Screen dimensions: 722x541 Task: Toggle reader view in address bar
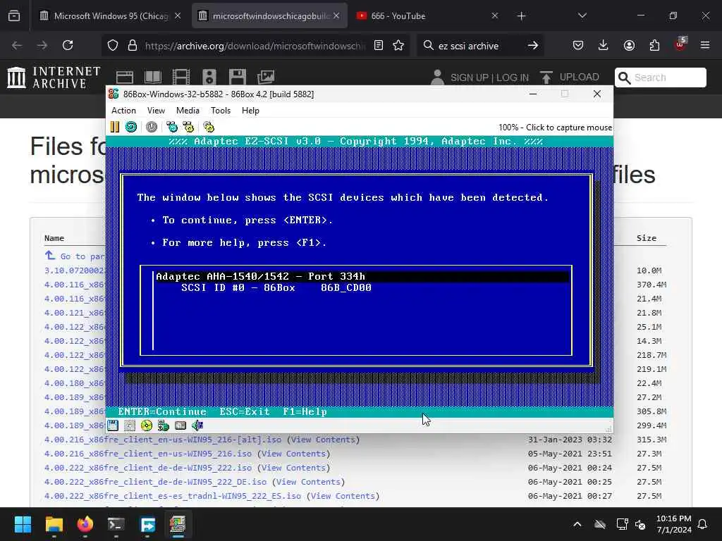click(x=379, y=45)
